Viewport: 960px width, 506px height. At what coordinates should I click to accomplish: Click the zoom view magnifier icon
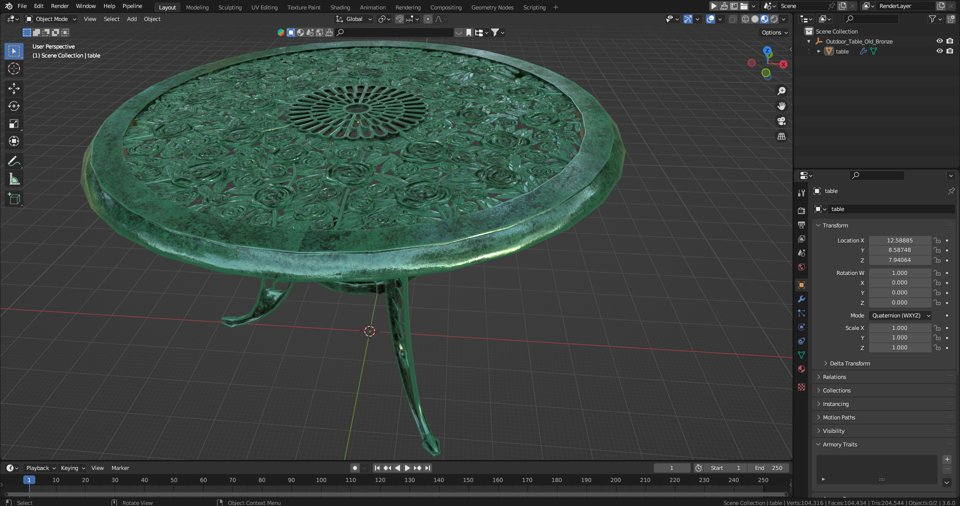pos(781,91)
